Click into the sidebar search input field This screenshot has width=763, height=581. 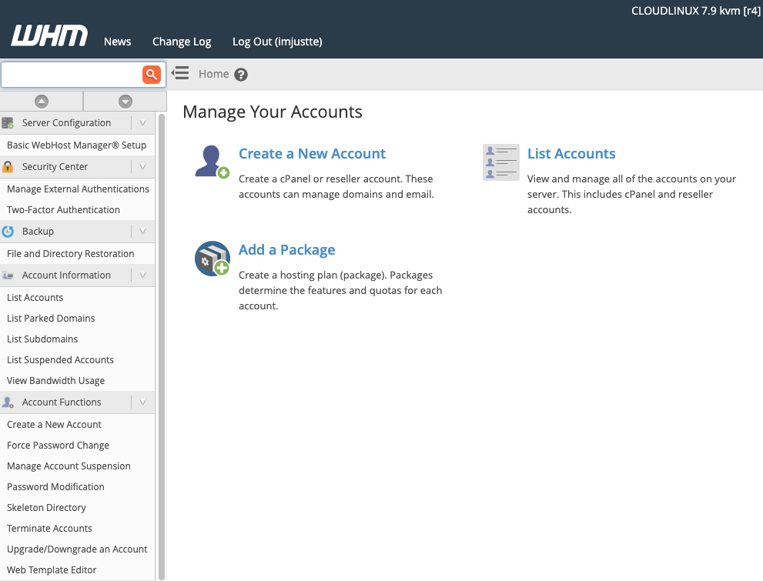(x=71, y=75)
